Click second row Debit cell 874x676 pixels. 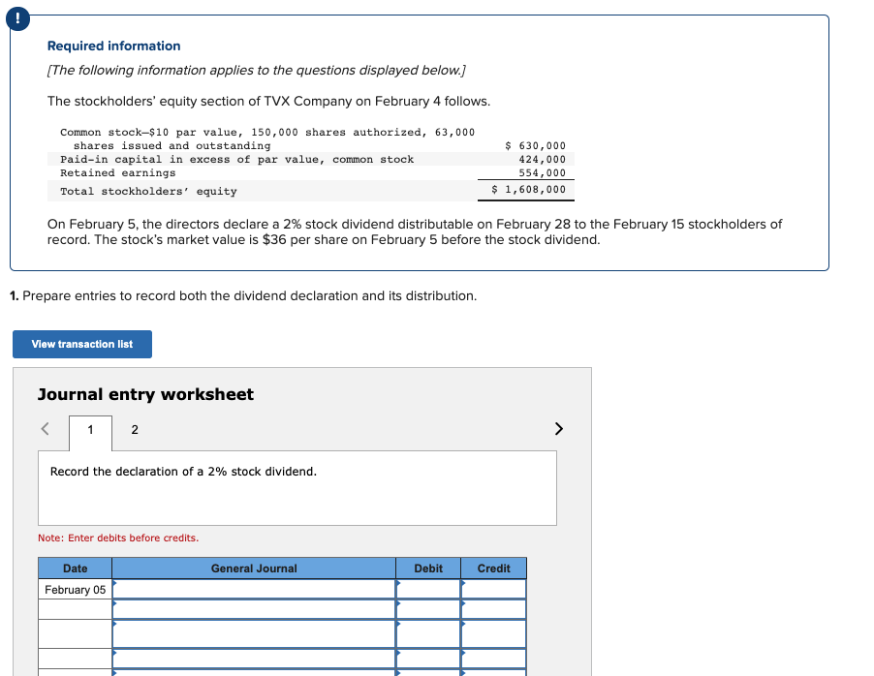click(428, 609)
